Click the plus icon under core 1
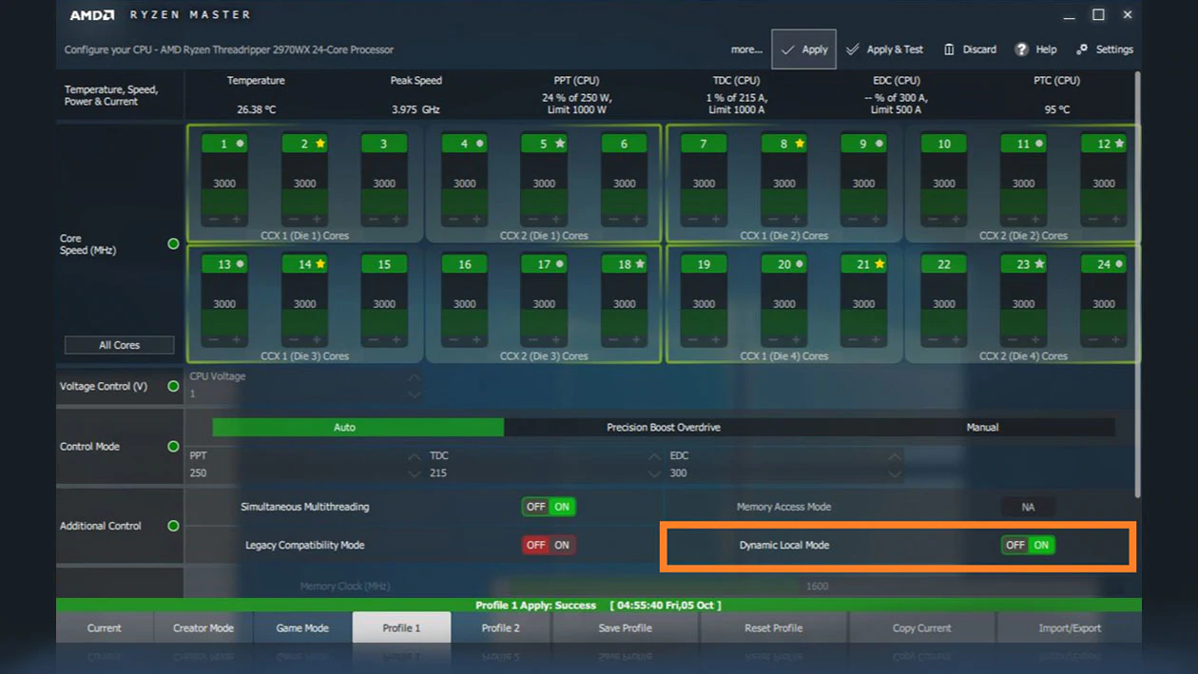Viewport: 1198px width, 674px height. (x=237, y=220)
